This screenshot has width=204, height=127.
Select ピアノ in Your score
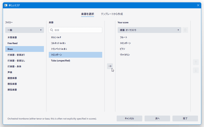pos(153,49)
